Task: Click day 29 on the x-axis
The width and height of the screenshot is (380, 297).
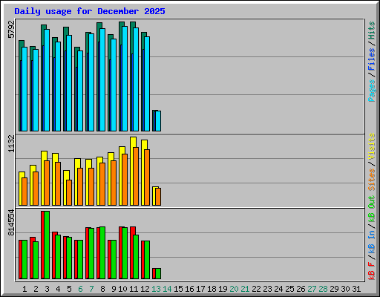Action: 334,289
